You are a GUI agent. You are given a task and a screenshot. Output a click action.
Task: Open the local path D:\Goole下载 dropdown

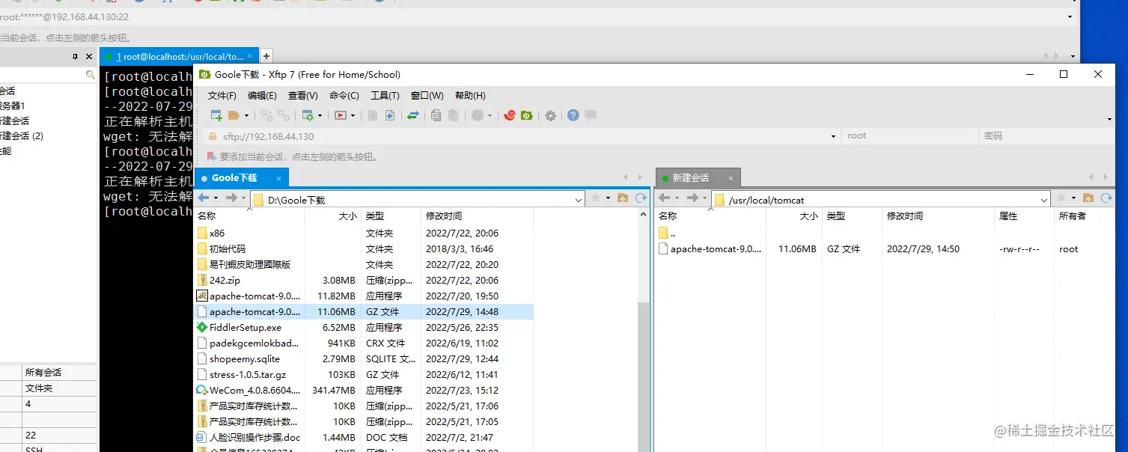coord(579,200)
